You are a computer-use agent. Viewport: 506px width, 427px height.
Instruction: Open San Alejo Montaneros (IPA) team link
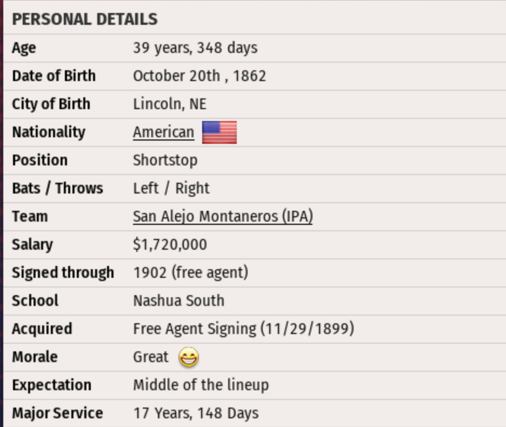click(x=223, y=217)
